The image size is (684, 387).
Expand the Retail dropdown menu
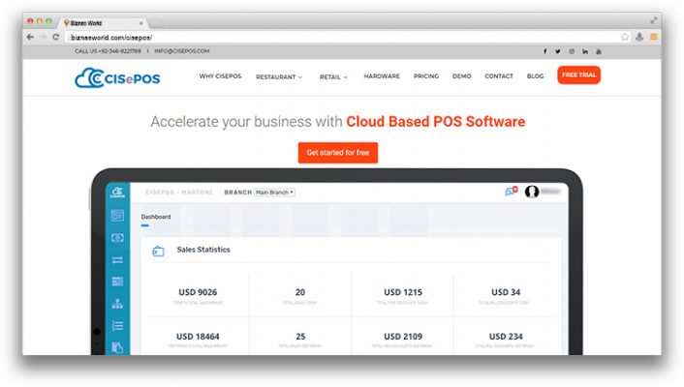[x=333, y=76]
